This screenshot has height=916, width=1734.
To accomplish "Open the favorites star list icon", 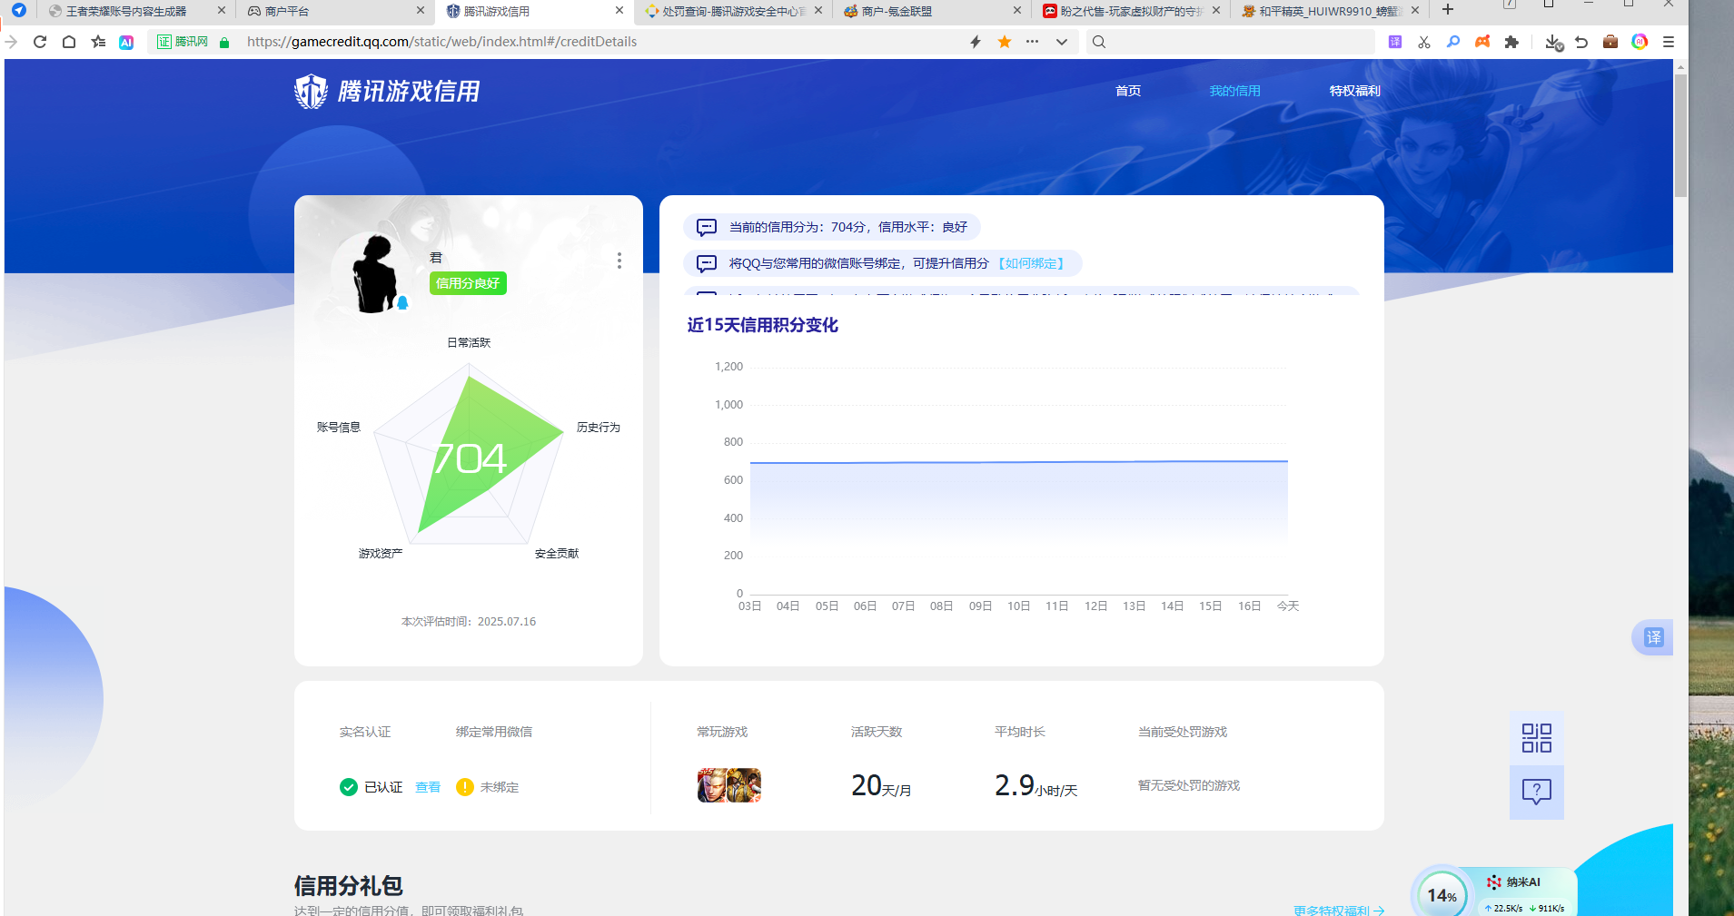I will pyautogui.click(x=98, y=42).
